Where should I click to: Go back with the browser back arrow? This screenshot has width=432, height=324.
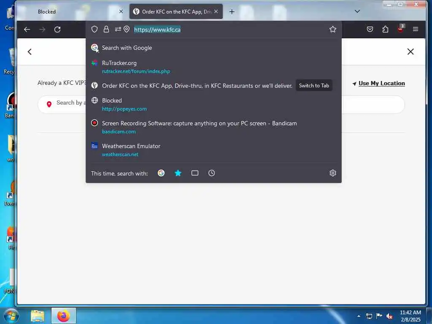point(27,30)
